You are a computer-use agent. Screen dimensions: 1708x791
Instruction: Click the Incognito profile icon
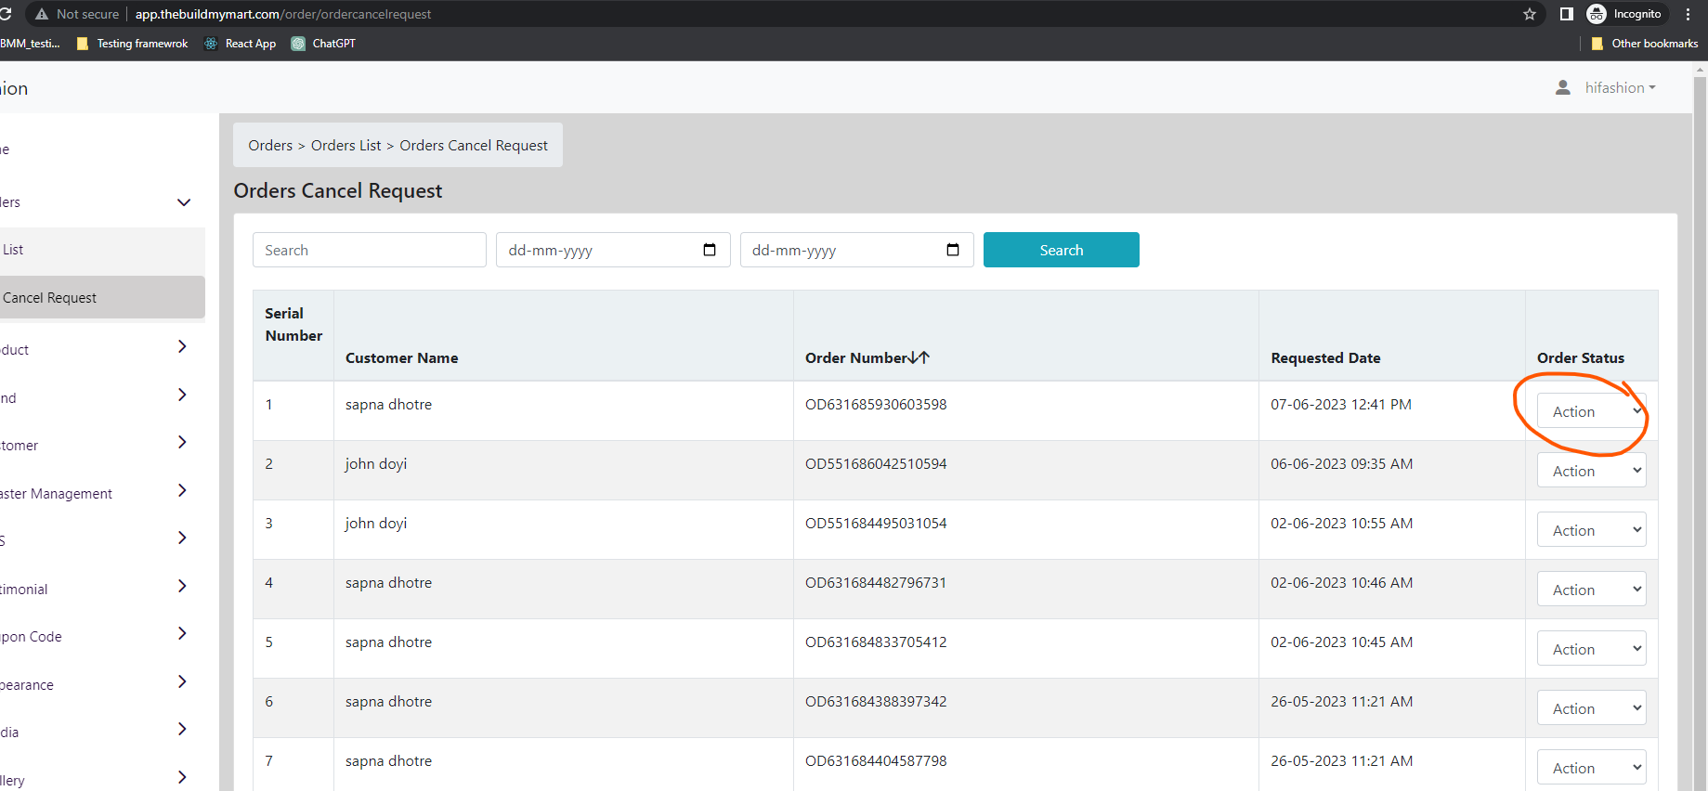coord(1597,14)
